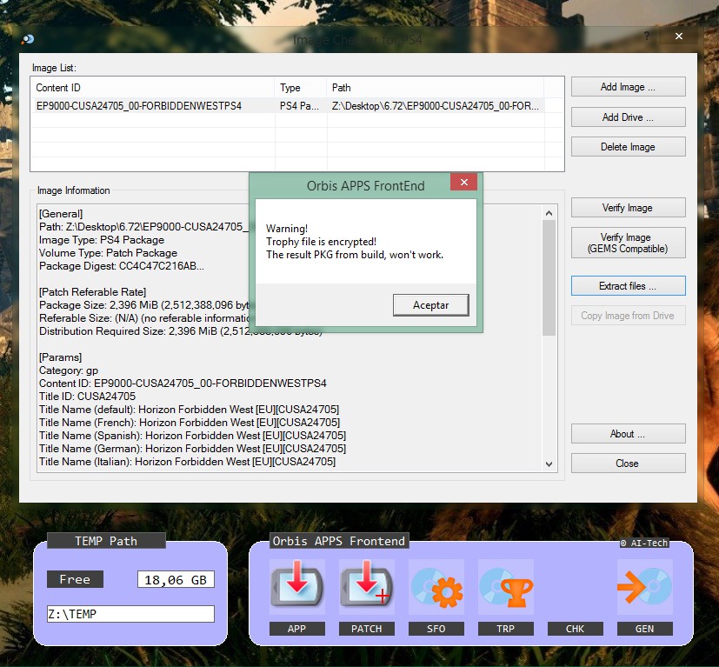Click the Volume Type: Patch Package line
The width and height of the screenshot is (719, 667).
[x=108, y=253]
